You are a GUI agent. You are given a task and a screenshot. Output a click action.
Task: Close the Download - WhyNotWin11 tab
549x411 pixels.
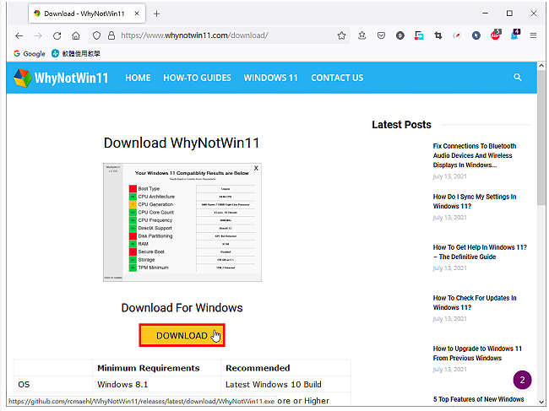(137, 14)
